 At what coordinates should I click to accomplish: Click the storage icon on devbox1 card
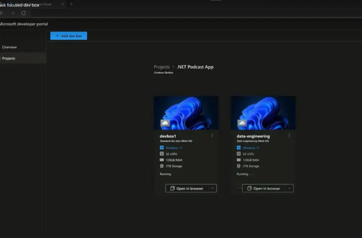162,166
